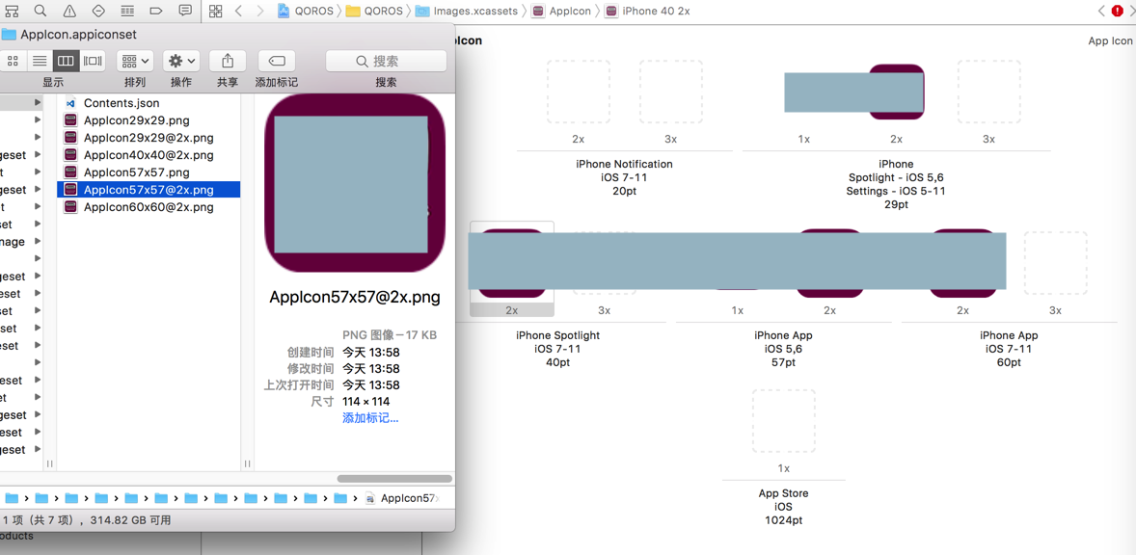Screen dimensions: 1136x555
Task: Go forward in Xcode editor history
Action: [258, 11]
